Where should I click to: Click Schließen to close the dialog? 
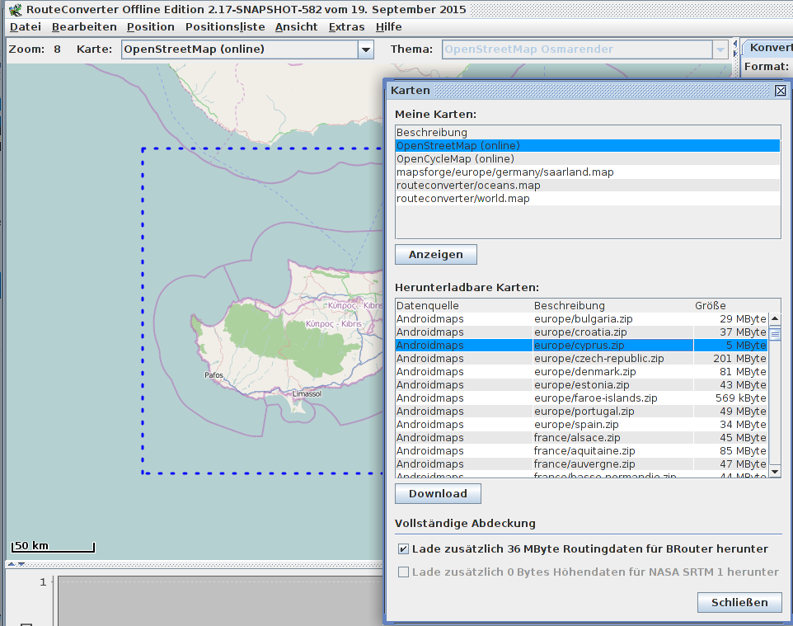click(739, 602)
